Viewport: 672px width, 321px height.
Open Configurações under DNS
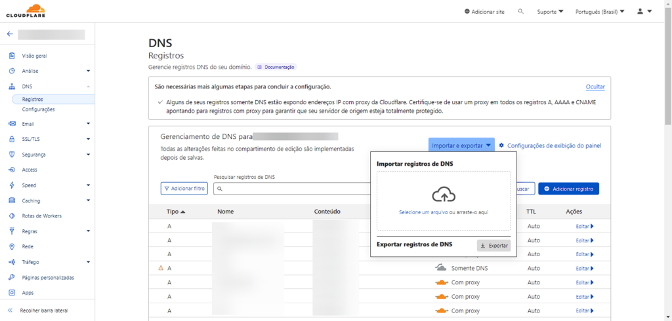39,109
